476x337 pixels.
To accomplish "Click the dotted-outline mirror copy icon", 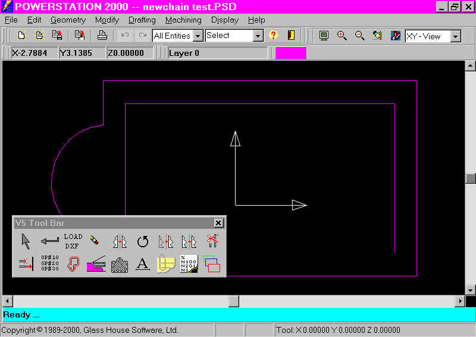I will tap(166, 241).
